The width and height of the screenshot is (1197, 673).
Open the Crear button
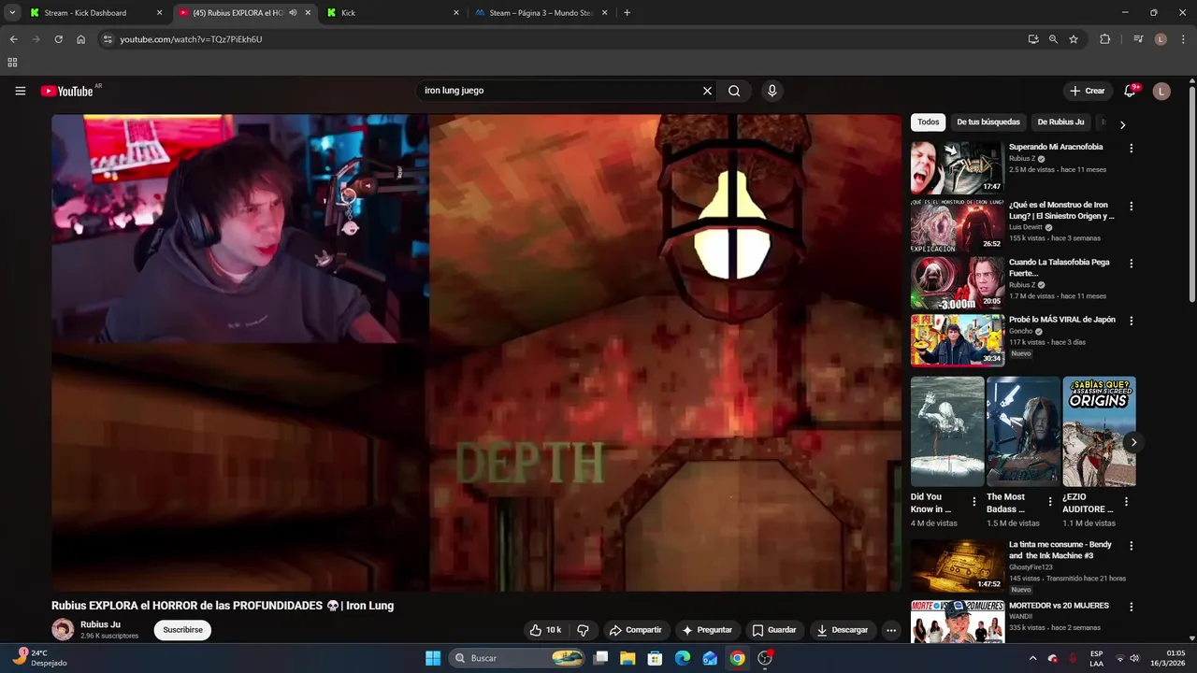point(1088,91)
